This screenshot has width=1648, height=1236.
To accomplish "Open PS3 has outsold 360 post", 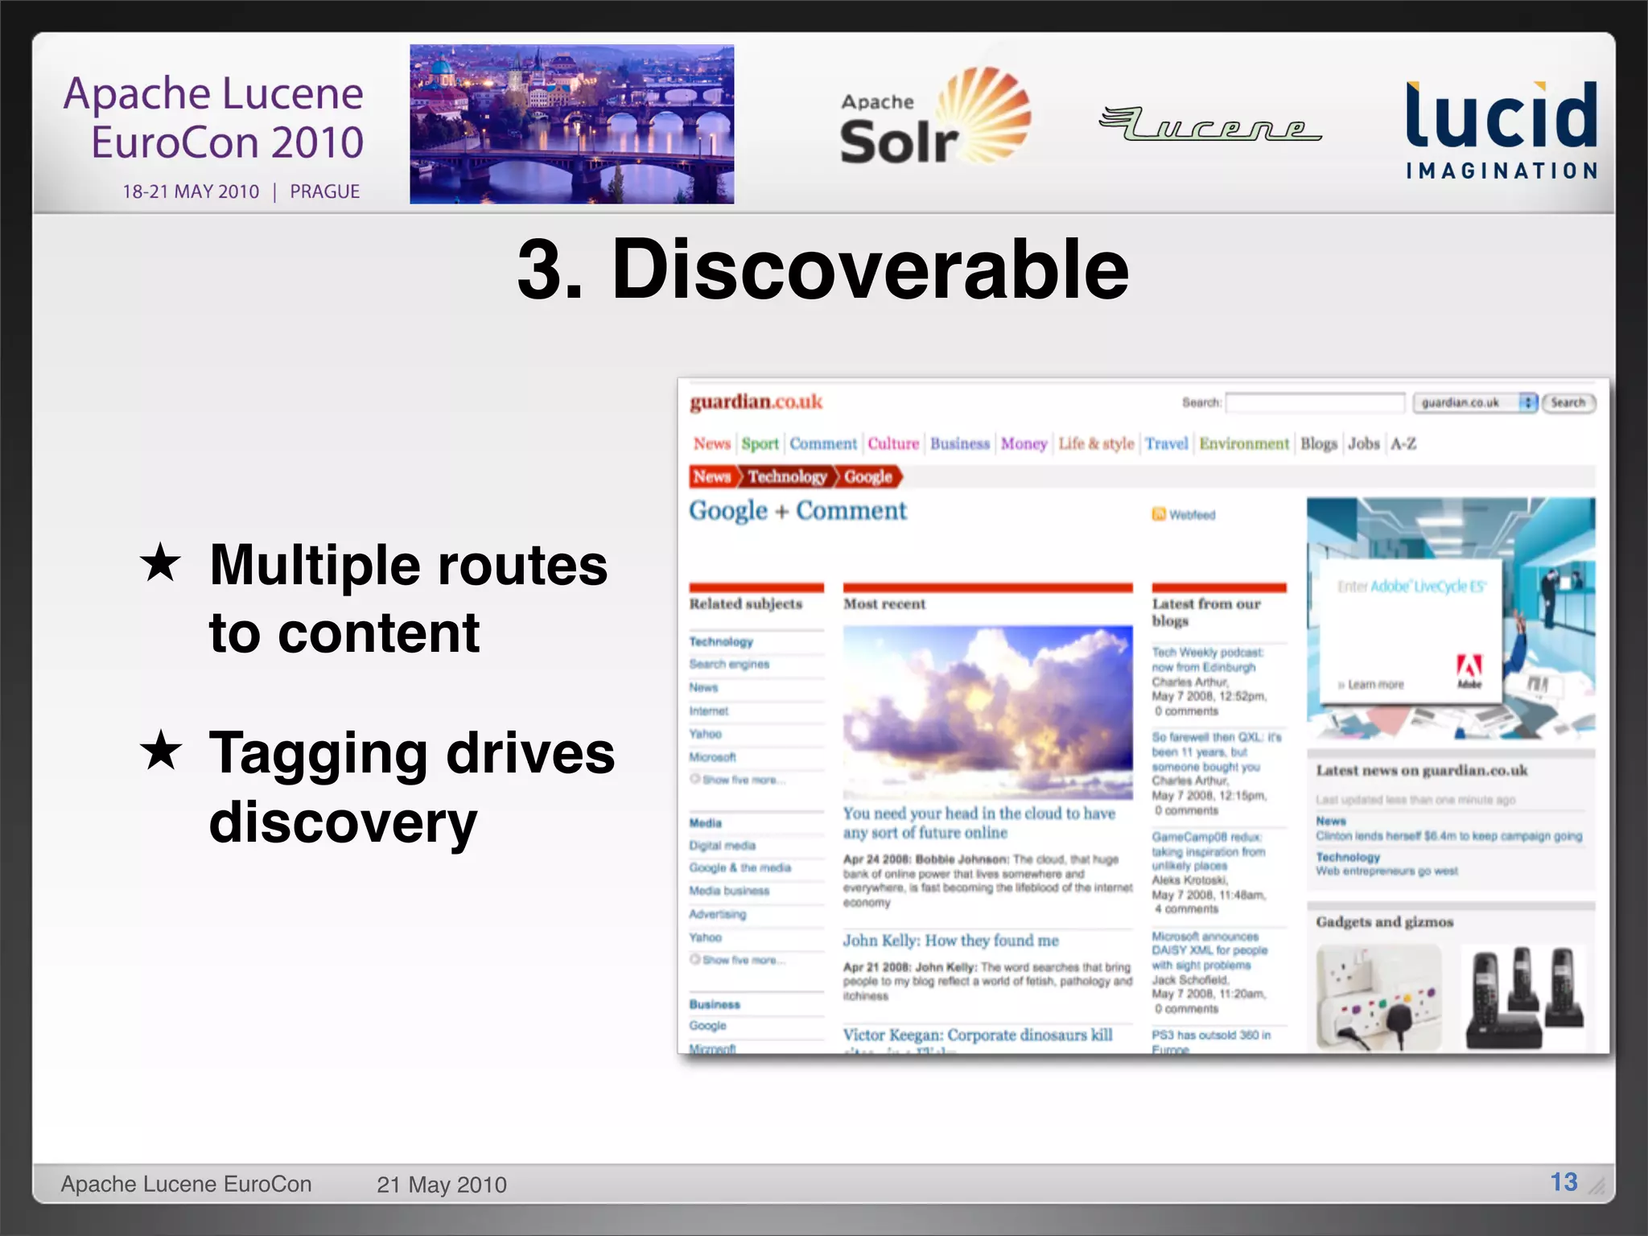I will [x=1211, y=1041].
